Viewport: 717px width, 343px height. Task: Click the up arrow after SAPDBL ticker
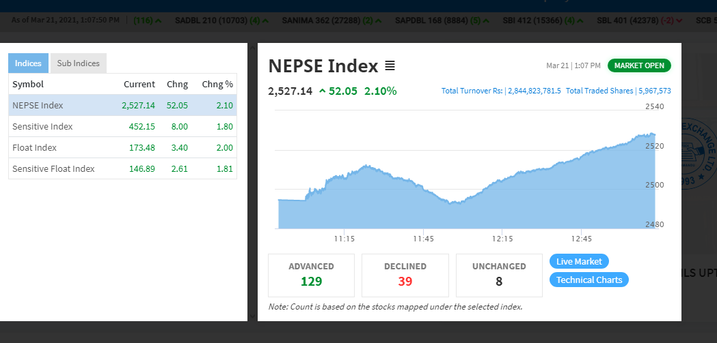click(486, 20)
